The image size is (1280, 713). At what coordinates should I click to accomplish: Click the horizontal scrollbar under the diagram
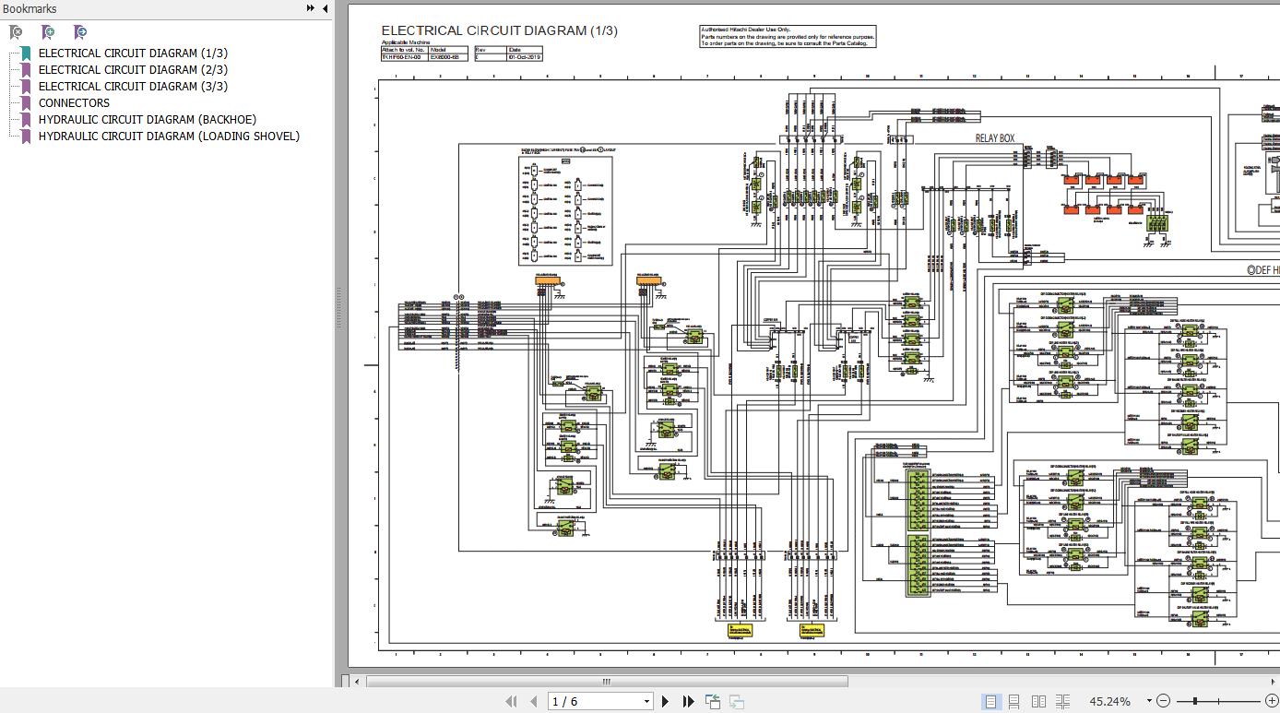tap(606, 682)
